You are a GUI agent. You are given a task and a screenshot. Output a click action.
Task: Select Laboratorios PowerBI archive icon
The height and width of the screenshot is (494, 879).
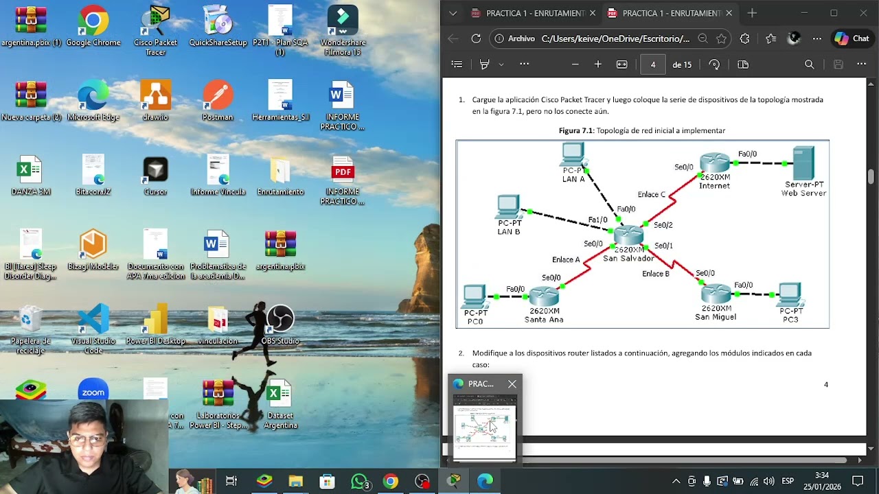[x=218, y=404]
